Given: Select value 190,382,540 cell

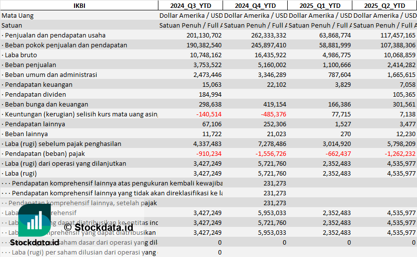Looking at the screenshot, I should tap(204, 45).
